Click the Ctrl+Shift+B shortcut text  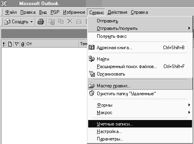click(x=174, y=48)
